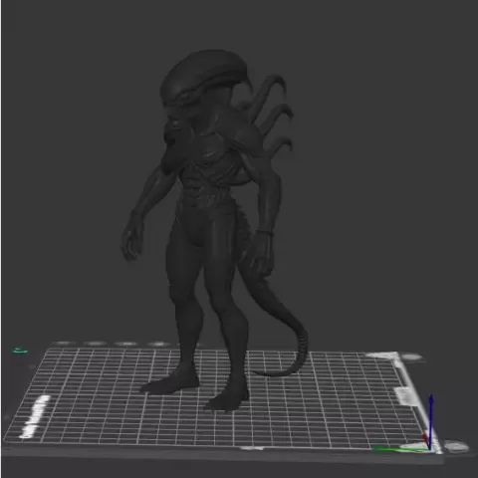
Task: Click the blue Z-axis arrow gizmo
Action: [430, 421]
